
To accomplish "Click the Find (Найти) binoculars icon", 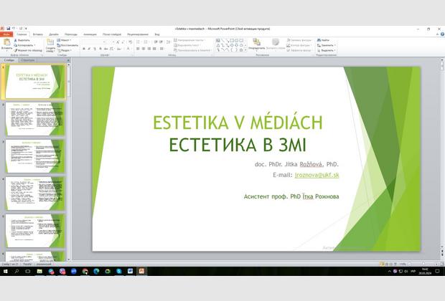I will pos(317,40).
